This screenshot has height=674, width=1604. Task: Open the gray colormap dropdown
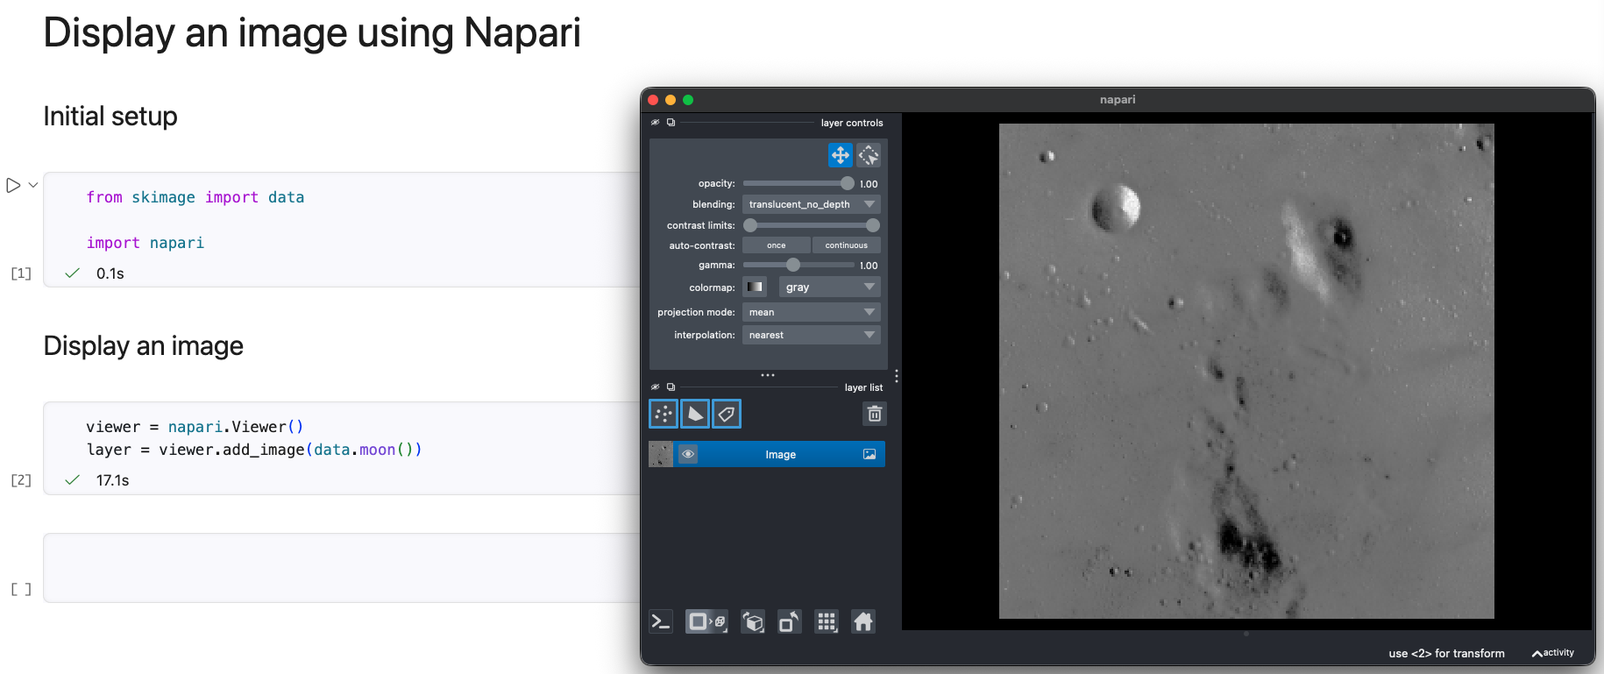829,287
